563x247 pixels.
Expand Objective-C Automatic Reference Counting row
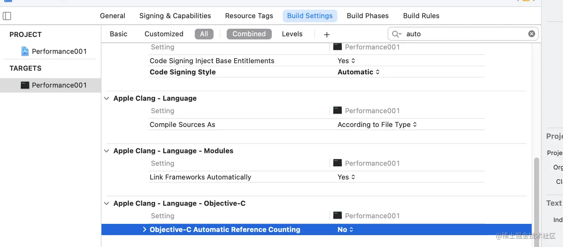[x=144, y=230]
